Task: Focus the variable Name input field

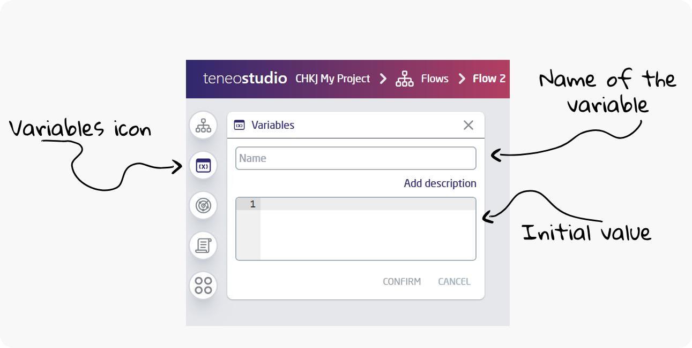Action: point(355,158)
